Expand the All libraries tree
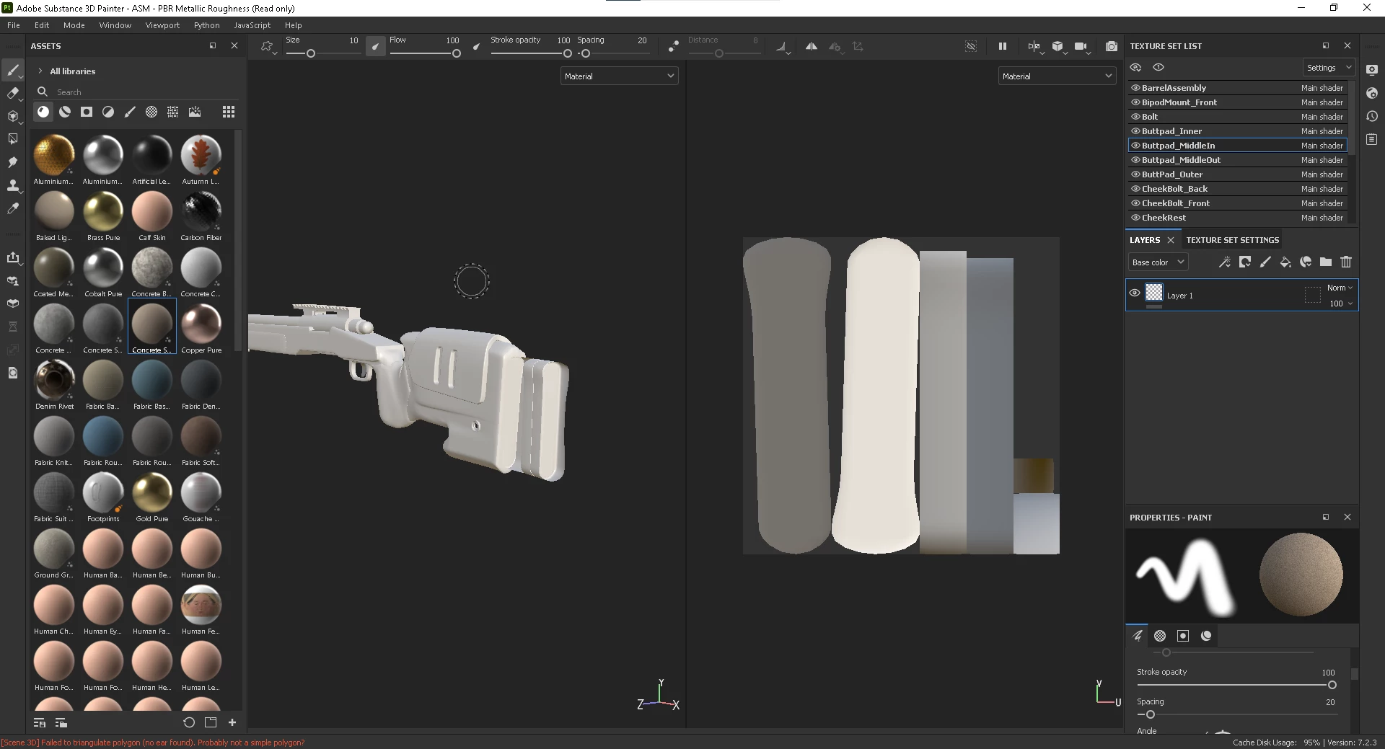The image size is (1385, 749). tap(40, 71)
